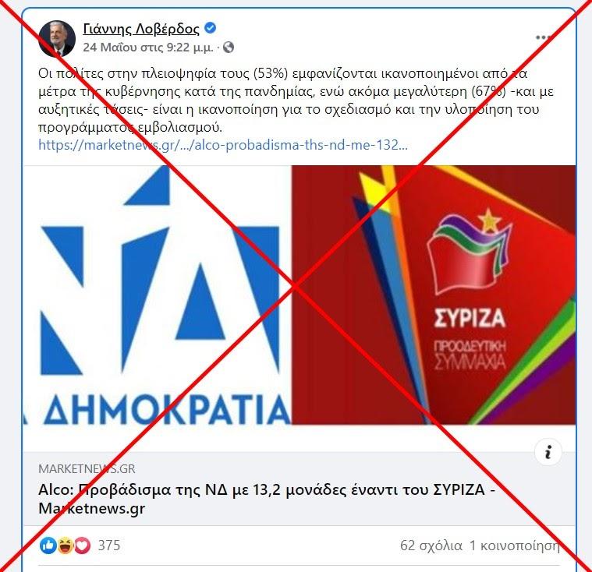Click the Like reaction icon
Screen dimensions: 592x572
(48, 546)
